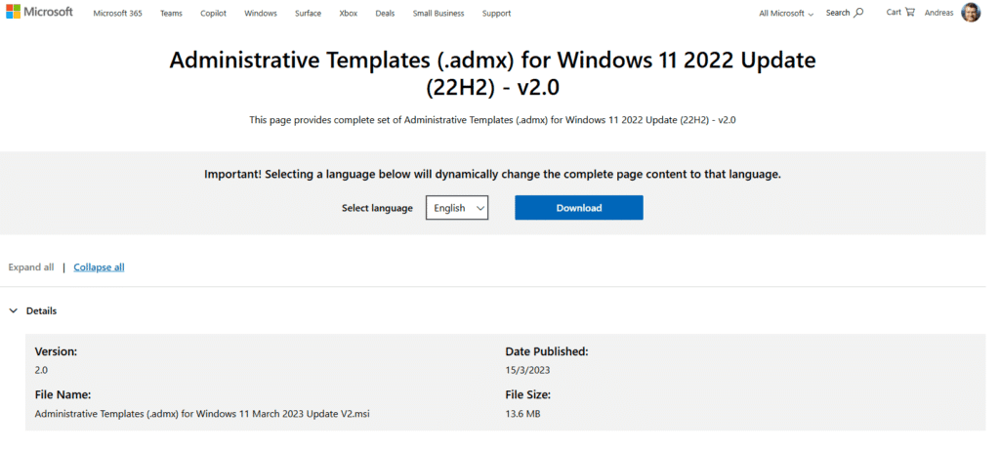Select the .msi file name text
This screenshot has width=1000, height=451.
click(x=202, y=414)
